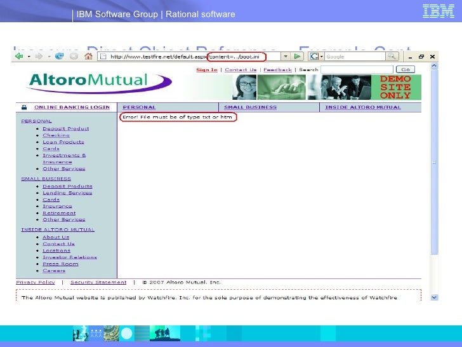Click the magnifier search button in toolbar
Screen dimensions: 462x347
coord(392,56)
